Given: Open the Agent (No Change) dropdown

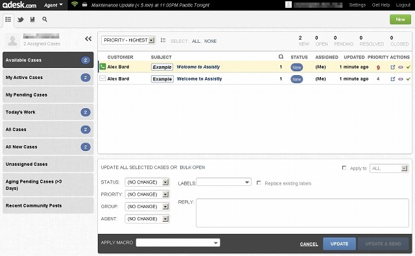Looking at the screenshot, I should click(x=147, y=218).
